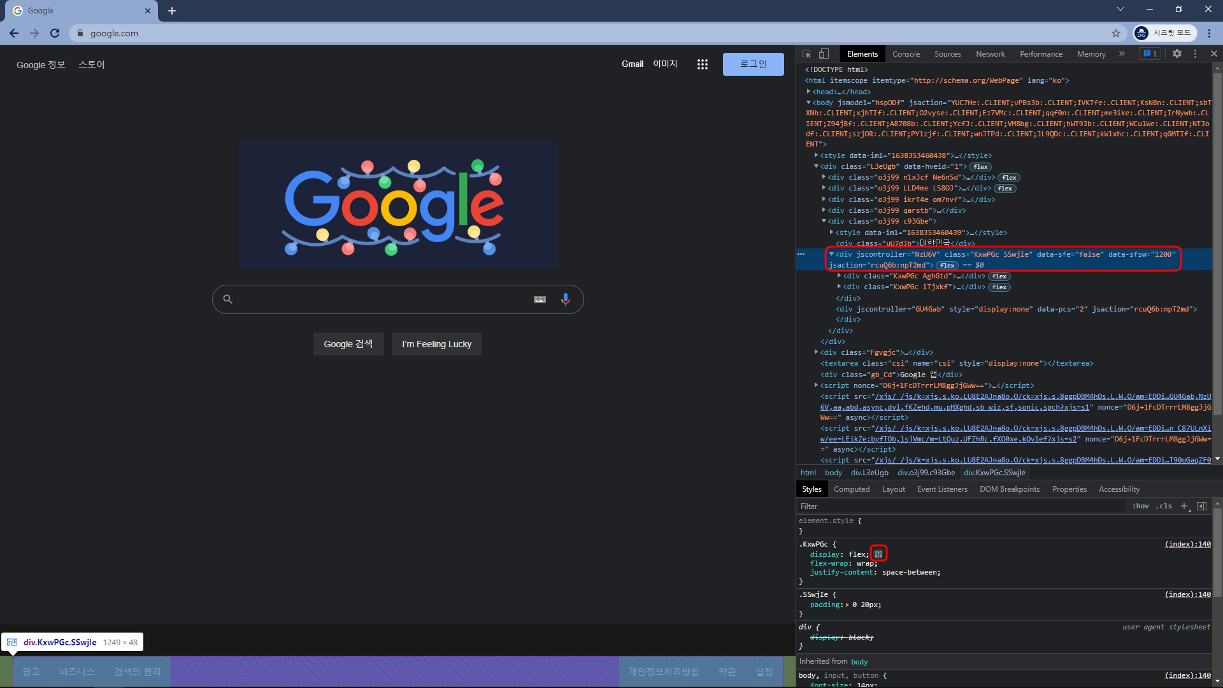
Task: Click the microphone voice search icon
Action: 565,299
